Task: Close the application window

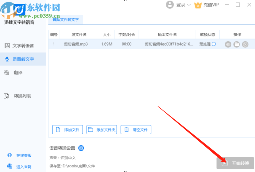Action: pyautogui.click(x=249, y=5)
